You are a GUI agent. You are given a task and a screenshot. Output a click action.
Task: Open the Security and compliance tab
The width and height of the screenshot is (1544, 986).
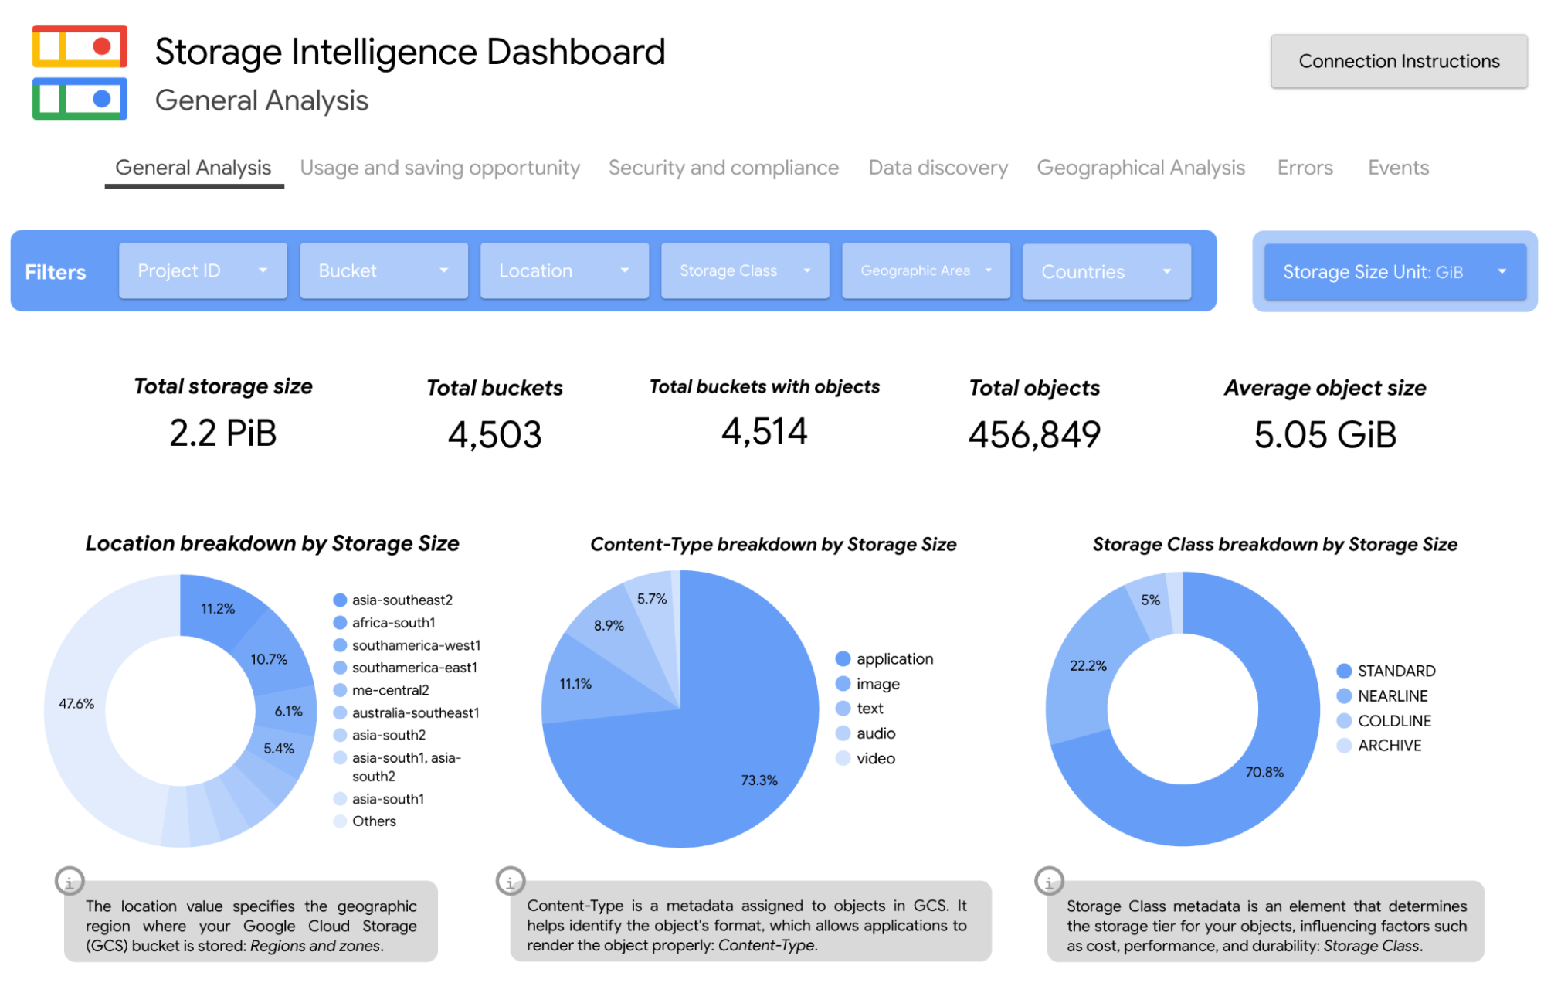pos(723,168)
